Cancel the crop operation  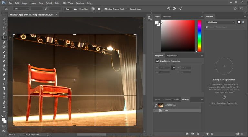(174, 9)
